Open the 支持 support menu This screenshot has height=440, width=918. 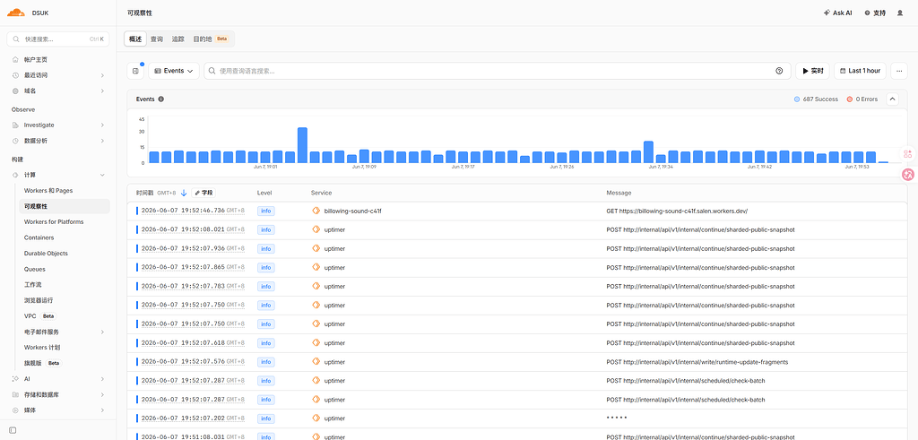[x=875, y=13]
